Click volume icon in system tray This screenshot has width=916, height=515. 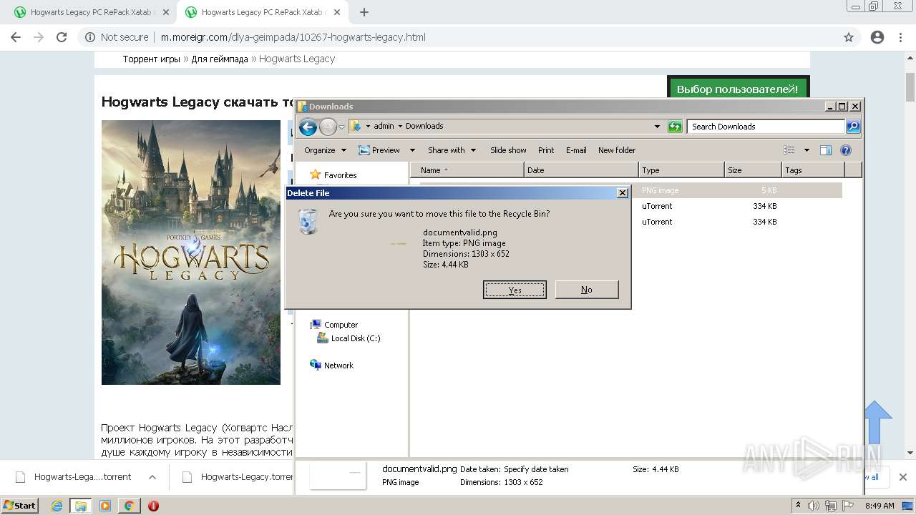tap(814, 506)
